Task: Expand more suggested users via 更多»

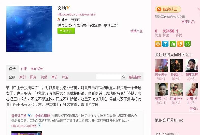Action: point(194,109)
